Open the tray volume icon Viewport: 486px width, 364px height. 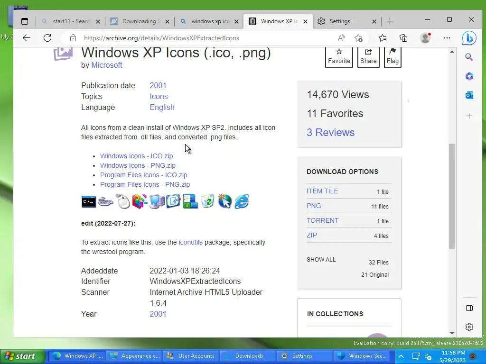click(428, 357)
